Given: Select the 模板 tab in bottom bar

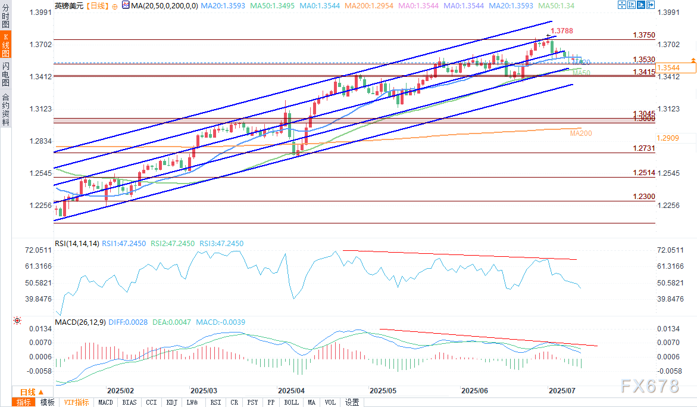Looking at the screenshot, I should point(48,402).
